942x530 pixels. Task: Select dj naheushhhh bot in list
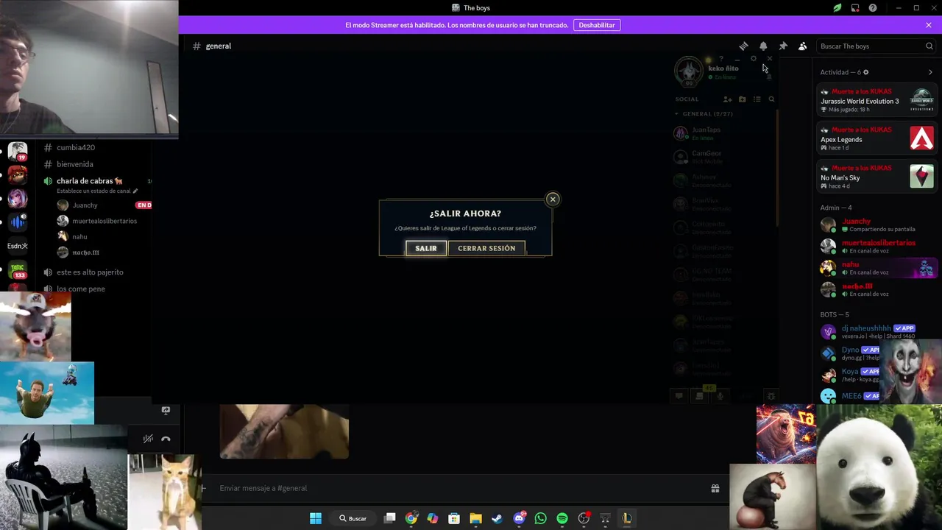[x=877, y=331]
